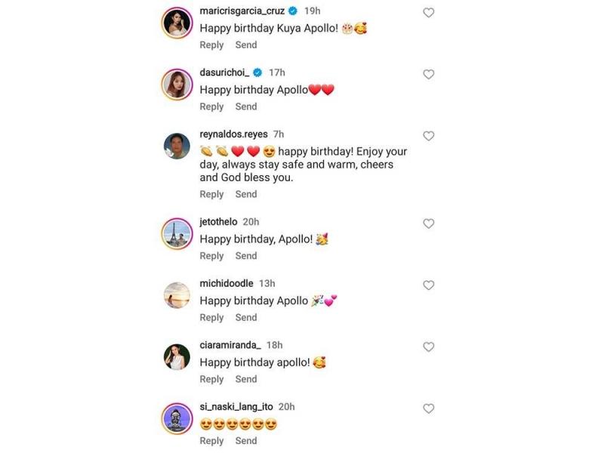Click the verified badge beside dasurichoi_
This screenshot has width=604, height=453.
tap(257, 72)
